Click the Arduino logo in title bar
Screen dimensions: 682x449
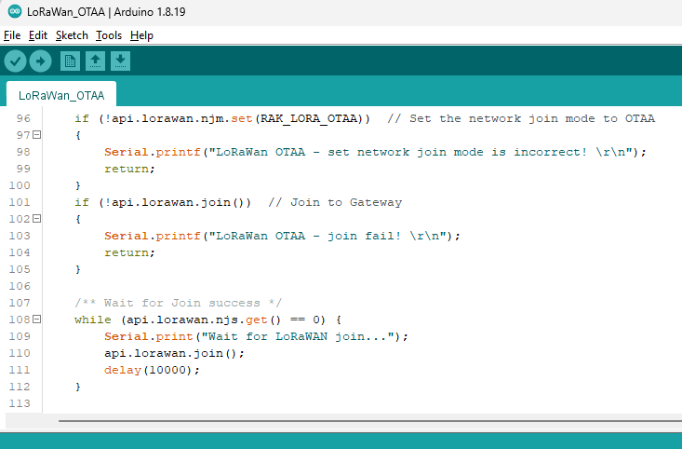pos(15,12)
